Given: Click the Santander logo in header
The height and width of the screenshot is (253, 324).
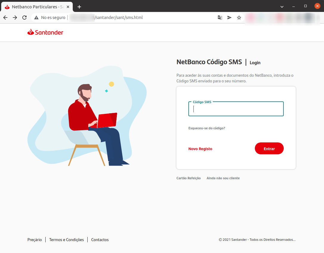Looking at the screenshot, I should 45,32.
